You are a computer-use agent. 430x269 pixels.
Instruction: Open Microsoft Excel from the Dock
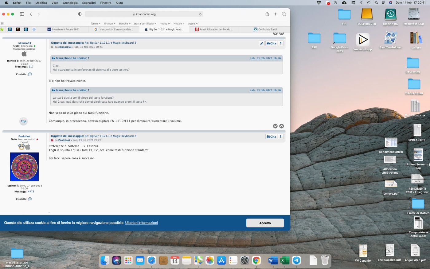[285, 260]
